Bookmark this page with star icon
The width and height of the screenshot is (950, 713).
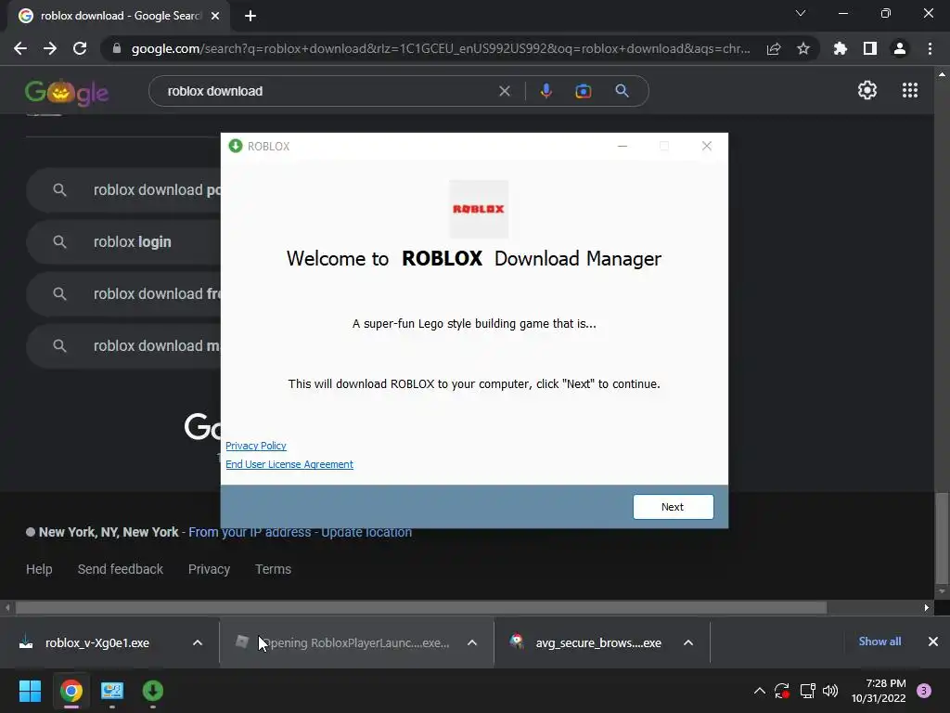point(803,48)
